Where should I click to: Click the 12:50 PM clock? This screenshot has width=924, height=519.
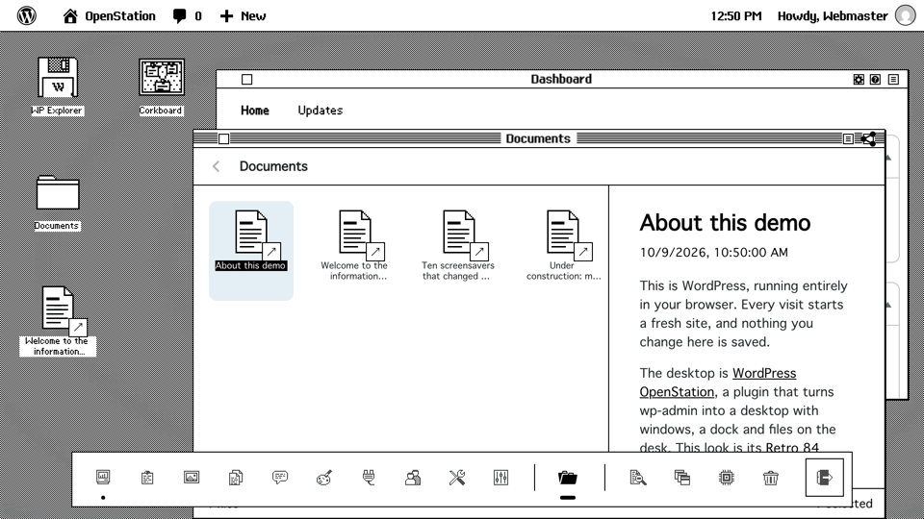pyautogui.click(x=735, y=16)
